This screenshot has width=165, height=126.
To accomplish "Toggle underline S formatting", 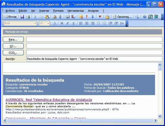I will [73, 23].
